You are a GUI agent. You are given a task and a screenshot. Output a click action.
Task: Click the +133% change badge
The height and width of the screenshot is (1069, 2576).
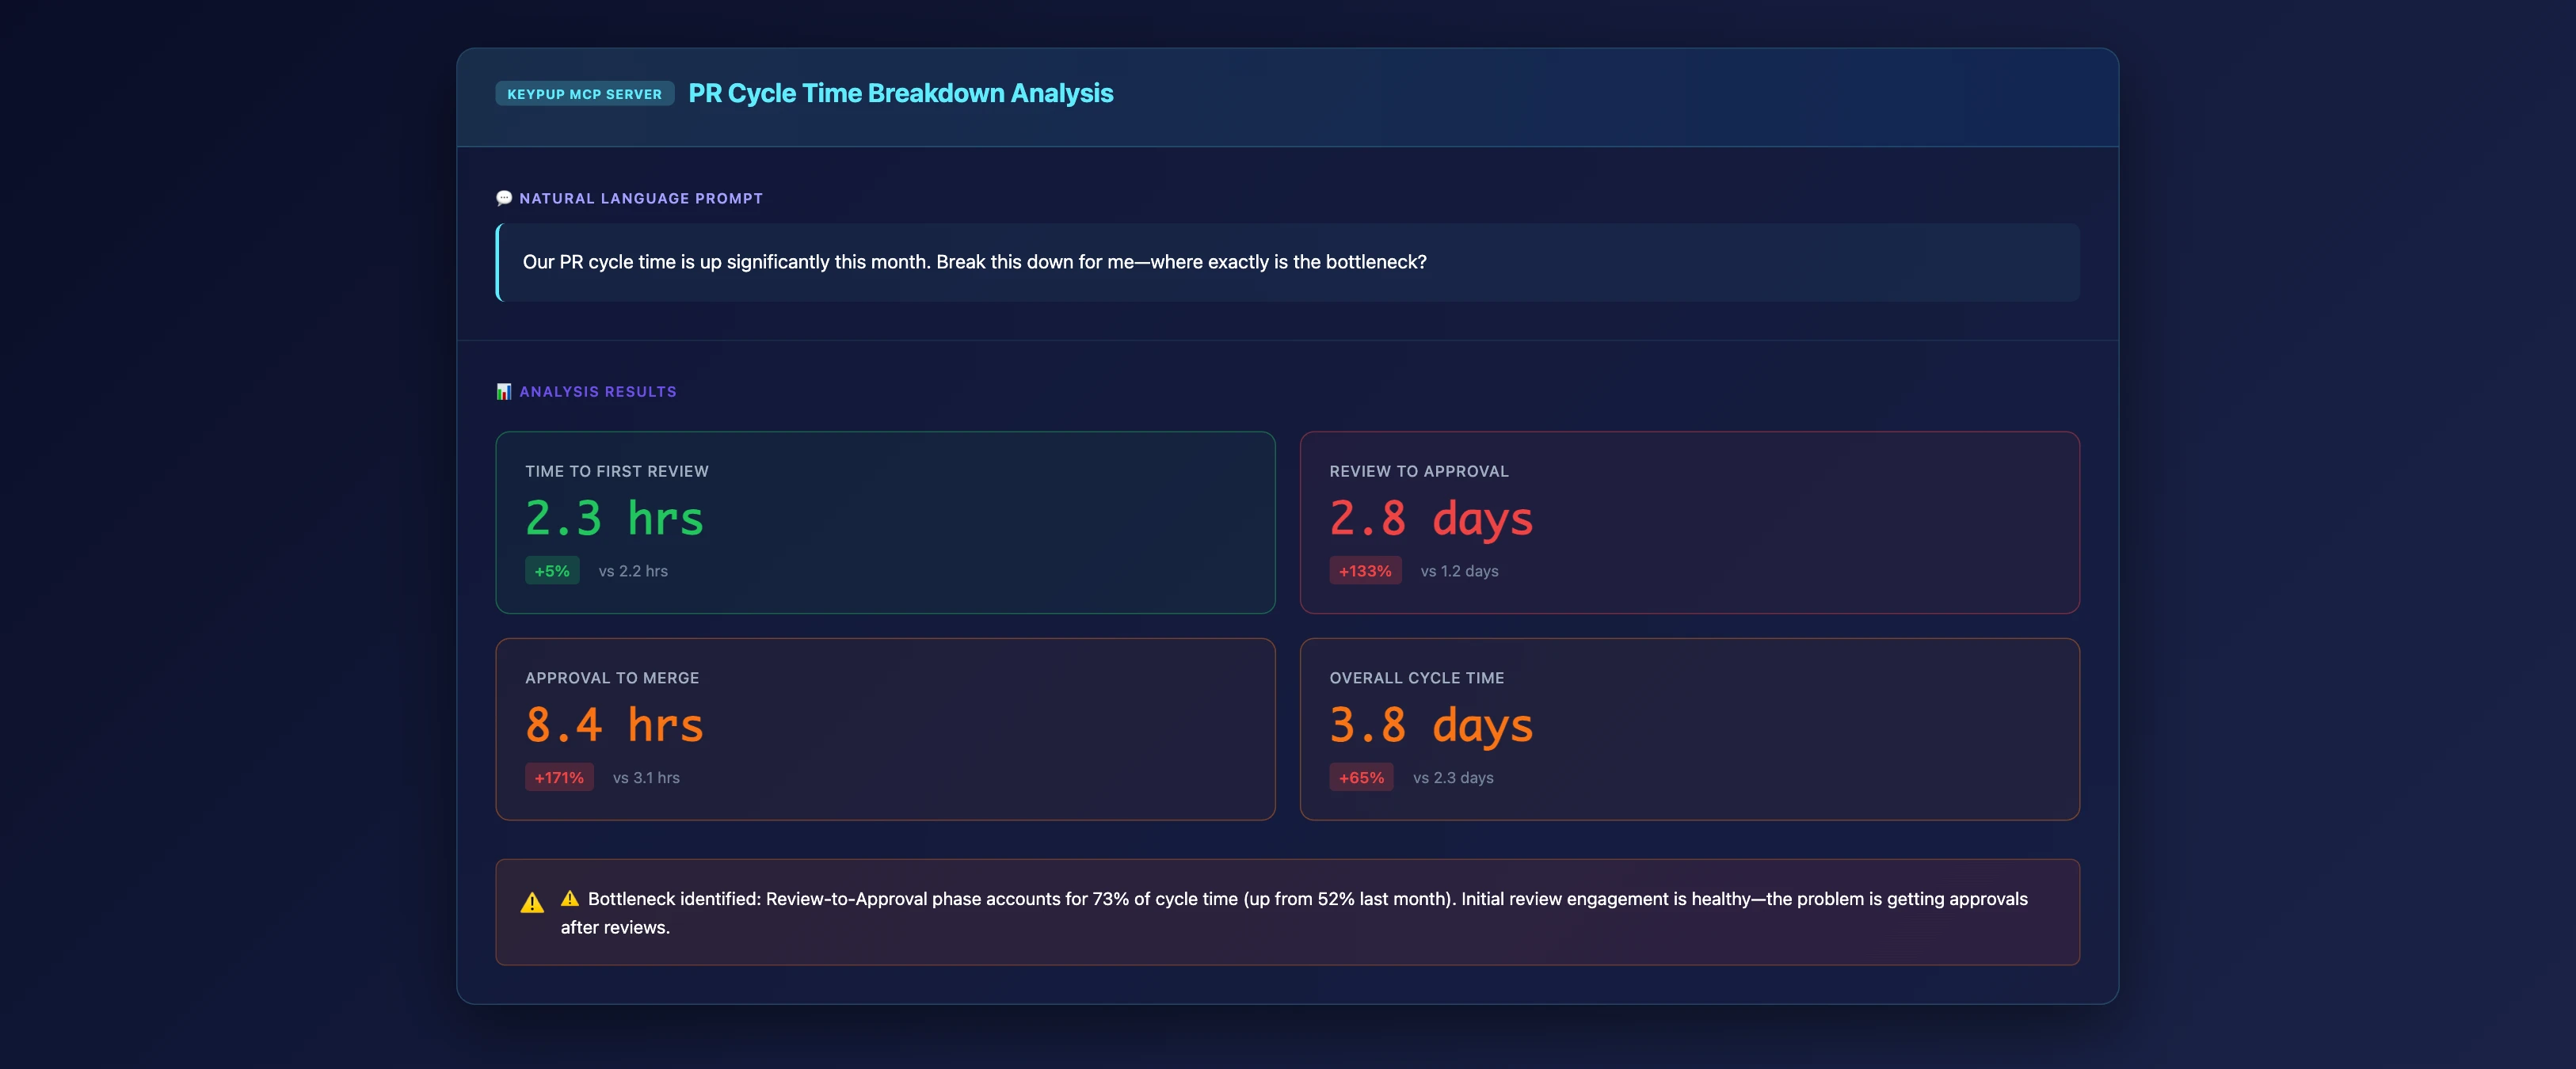point(1365,571)
